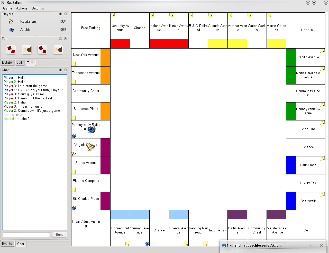This screenshot has height=253, width=329.
Task: Click the small eye owner icon on St. Charles Place
Action: click(74, 208)
